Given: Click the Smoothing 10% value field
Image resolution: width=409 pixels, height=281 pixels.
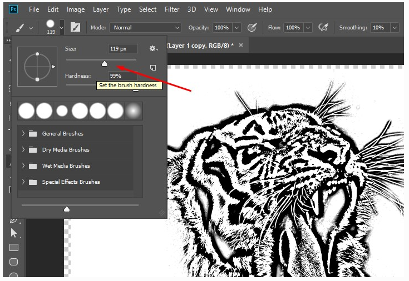Looking at the screenshot, I should (x=380, y=28).
